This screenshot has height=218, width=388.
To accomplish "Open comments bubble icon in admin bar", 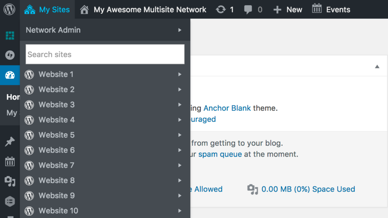I will pos(249,9).
